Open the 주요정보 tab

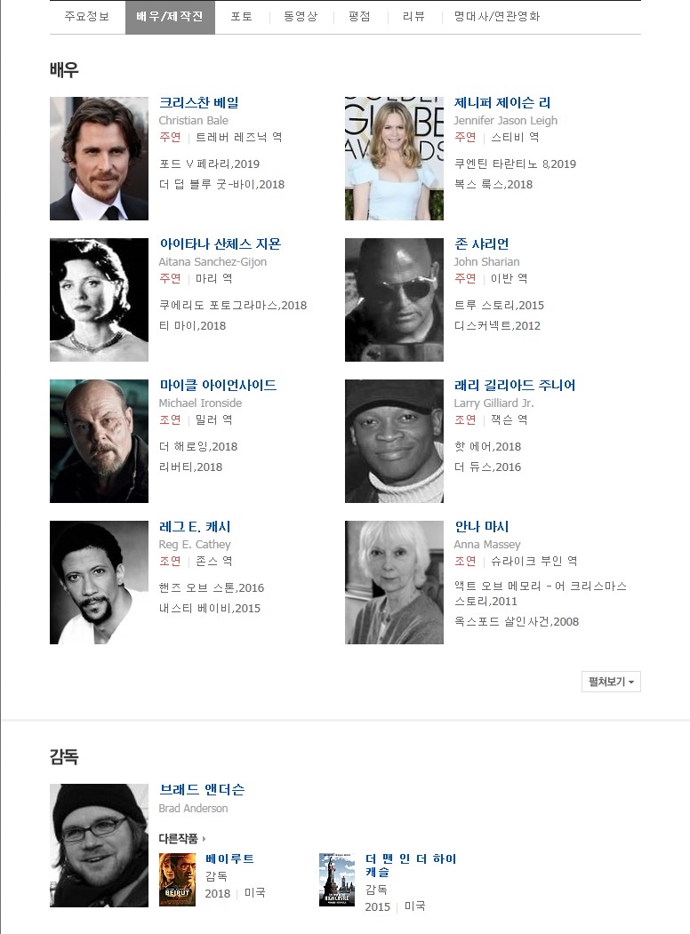click(87, 17)
